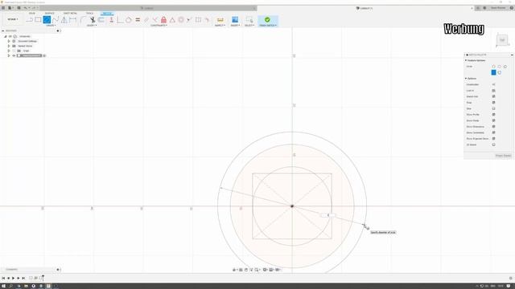Toggle the 3D Sketch checkbox
This screenshot has height=289, width=515.
coord(493,144)
